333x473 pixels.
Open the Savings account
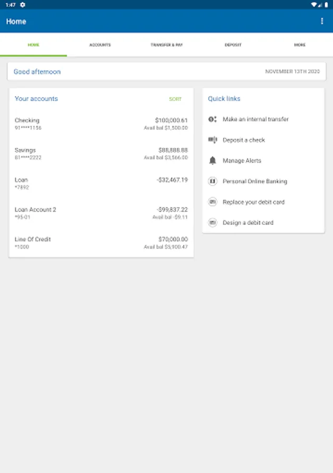click(101, 153)
